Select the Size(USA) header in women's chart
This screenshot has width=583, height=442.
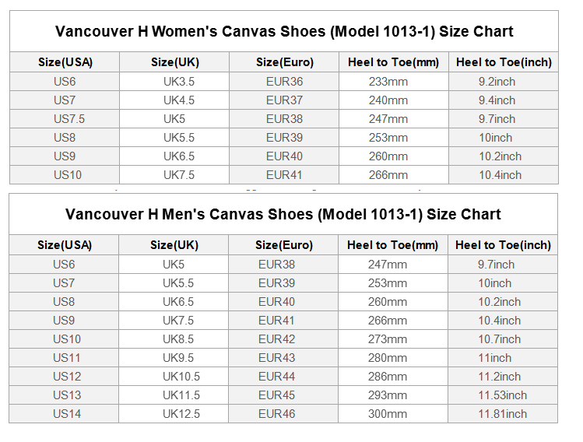pyautogui.click(x=65, y=62)
